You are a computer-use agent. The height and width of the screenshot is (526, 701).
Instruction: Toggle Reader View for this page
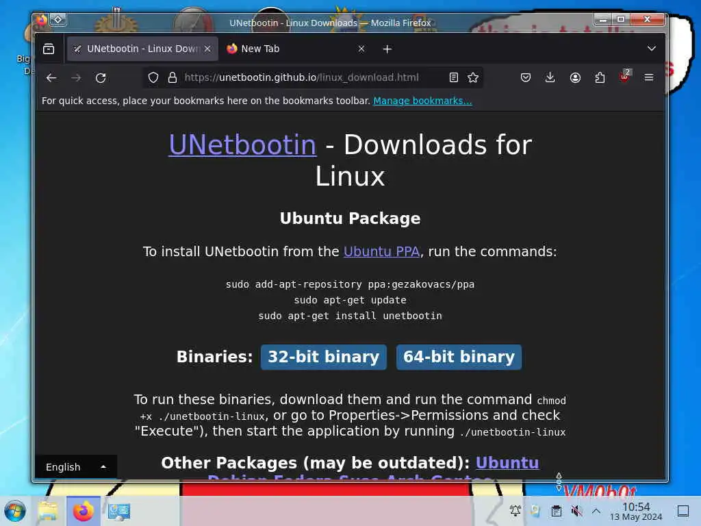(453, 78)
